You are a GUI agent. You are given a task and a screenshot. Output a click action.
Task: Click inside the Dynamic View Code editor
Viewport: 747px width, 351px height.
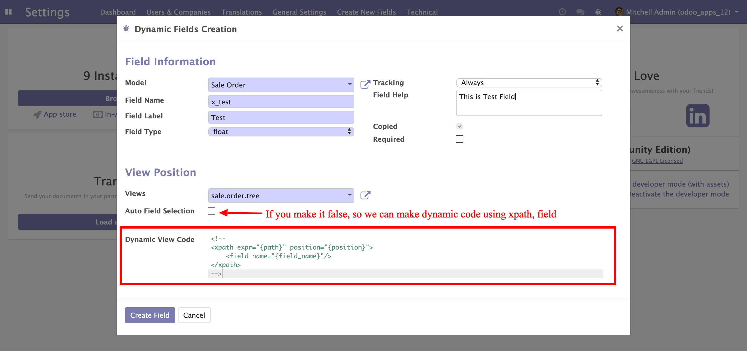coord(405,256)
